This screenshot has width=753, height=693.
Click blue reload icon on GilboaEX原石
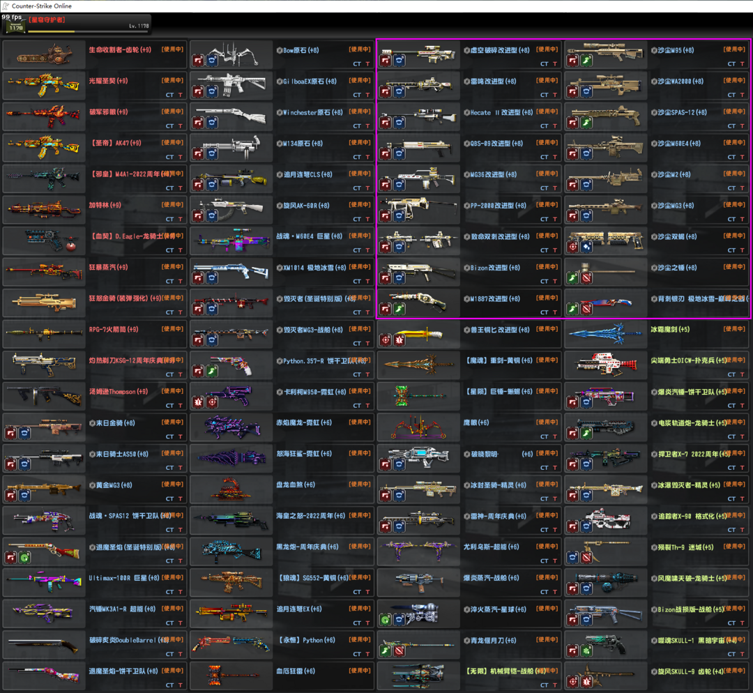coord(212,92)
